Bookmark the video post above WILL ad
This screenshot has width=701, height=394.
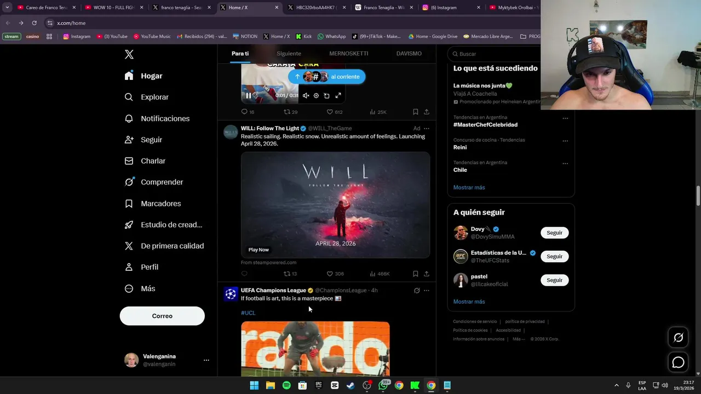coord(416,112)
